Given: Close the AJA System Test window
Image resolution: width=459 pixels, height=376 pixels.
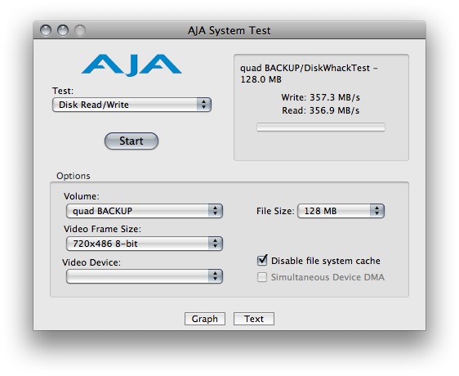Looking at the screenshot, I should (46, 30).
